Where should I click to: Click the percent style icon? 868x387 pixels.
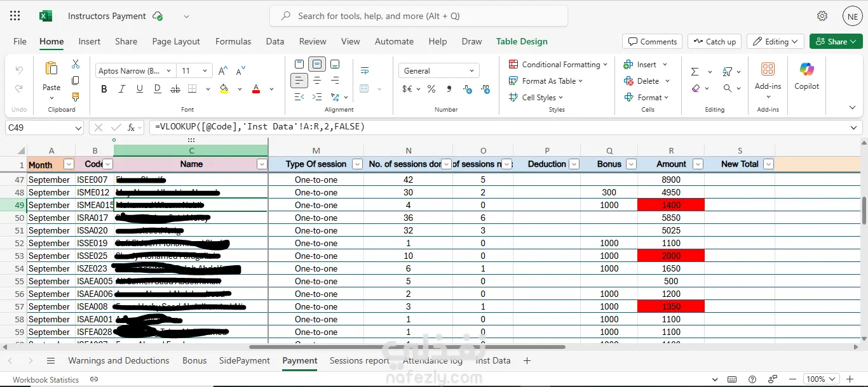pyautogui.click(x=431, y=89)
